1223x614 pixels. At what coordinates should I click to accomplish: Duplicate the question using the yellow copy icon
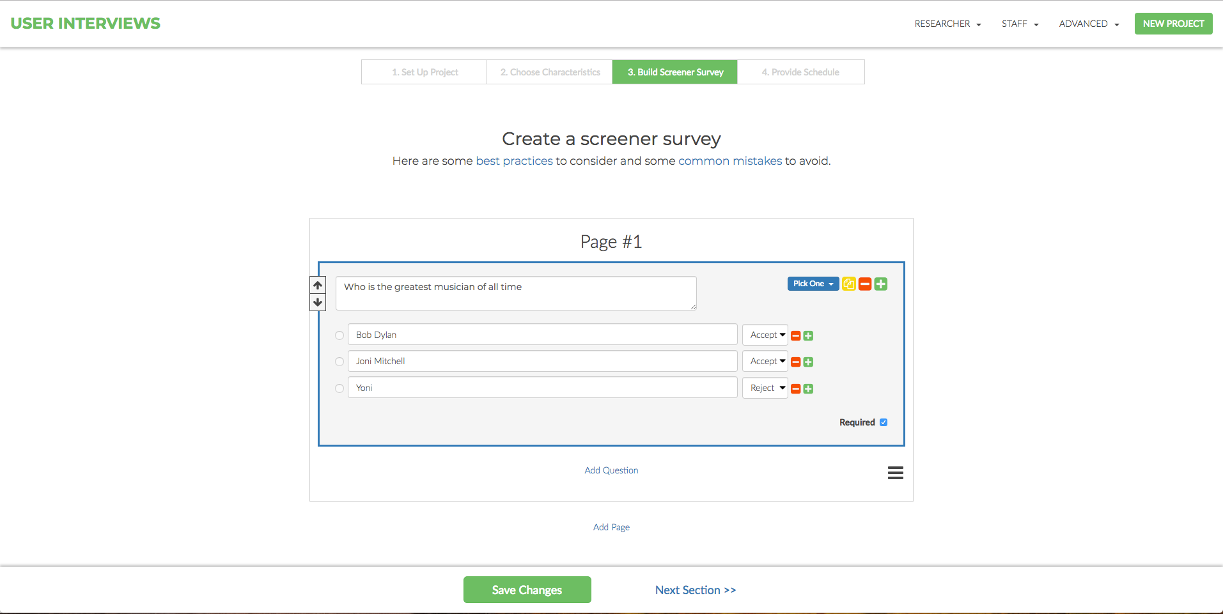click(x=848, y=284)
